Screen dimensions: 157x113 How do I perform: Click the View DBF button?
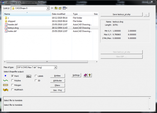click(122, 57)
